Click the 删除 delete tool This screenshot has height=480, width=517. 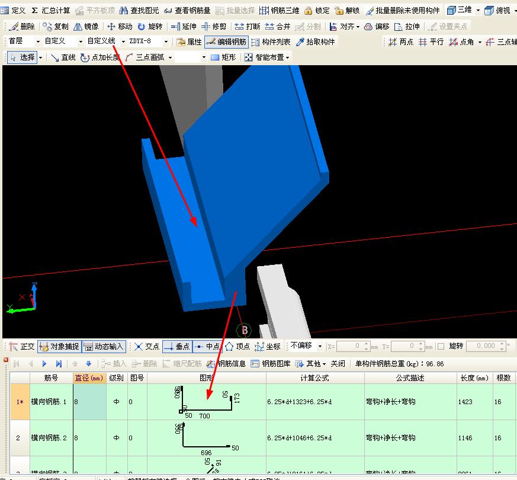(22, 27)
